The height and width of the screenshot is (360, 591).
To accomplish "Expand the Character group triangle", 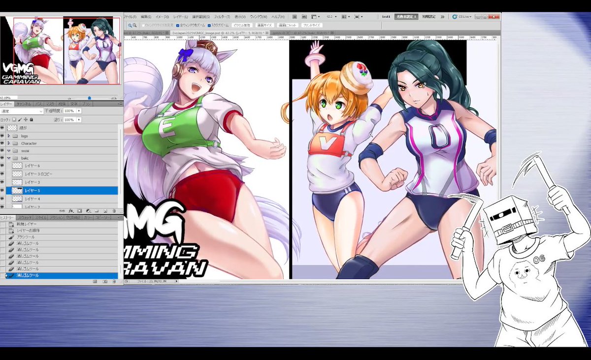I will point(9,143).
